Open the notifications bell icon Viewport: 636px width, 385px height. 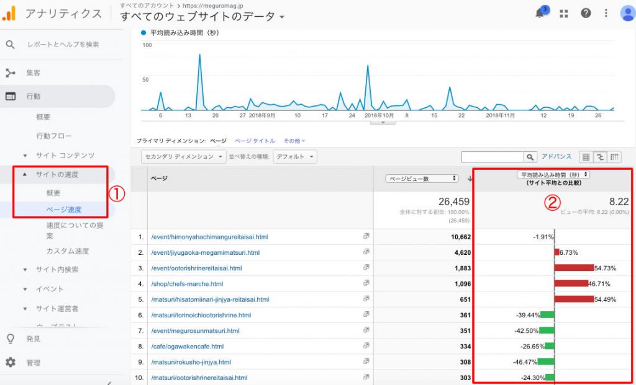[x=541, y=14]
